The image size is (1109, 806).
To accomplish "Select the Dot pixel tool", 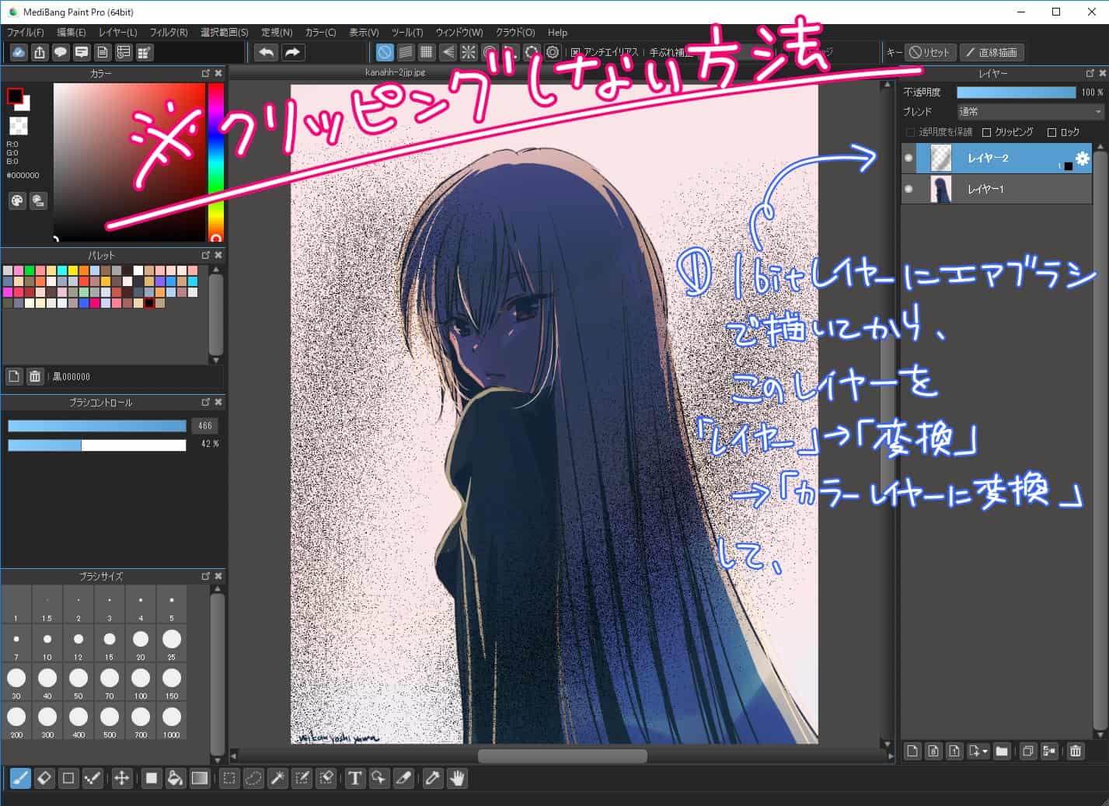I will pos(68,778).
